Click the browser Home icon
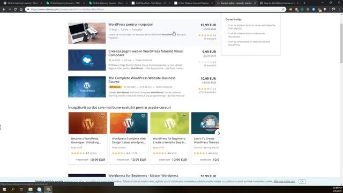The image size is (343, 193). point(21,10)
